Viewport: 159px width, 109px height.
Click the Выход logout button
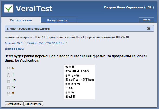point(146,20)
